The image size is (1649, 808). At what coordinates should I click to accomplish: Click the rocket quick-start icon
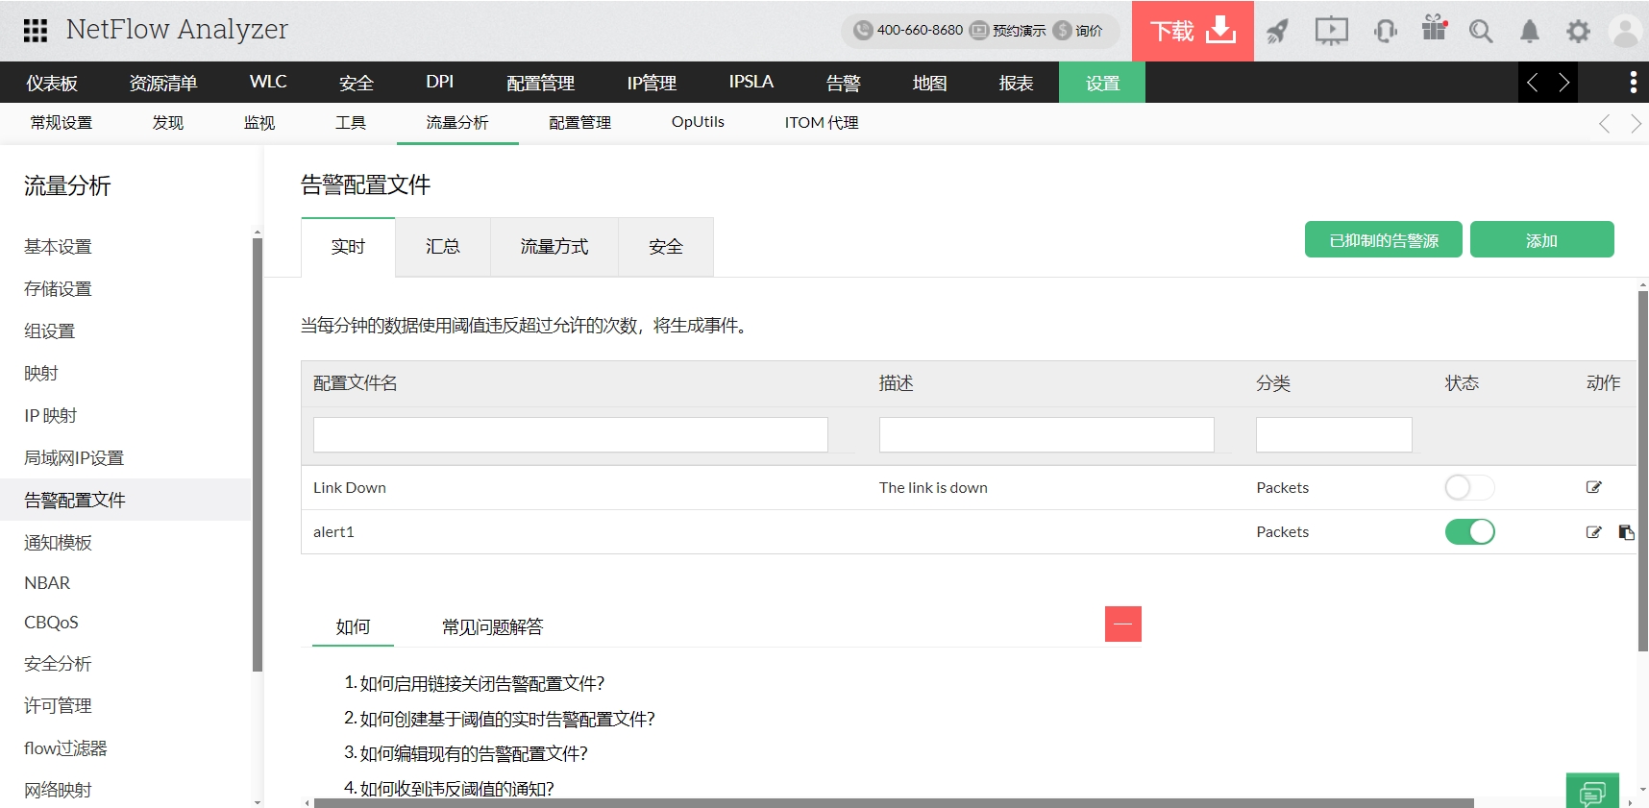pos(1277,32)
